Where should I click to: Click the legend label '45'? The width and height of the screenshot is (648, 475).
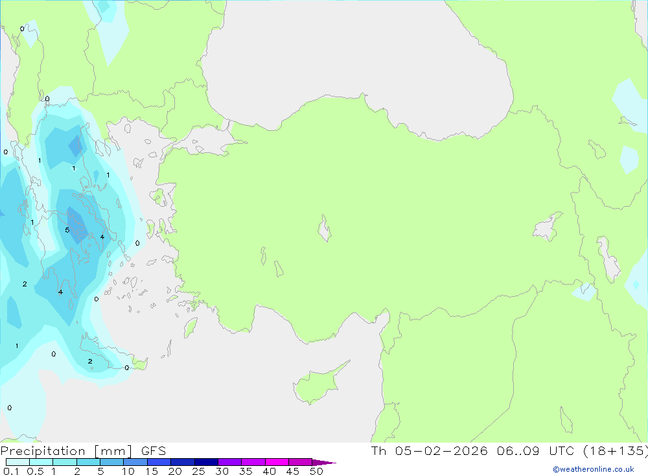pyautogui.click(x=293, y=471)
